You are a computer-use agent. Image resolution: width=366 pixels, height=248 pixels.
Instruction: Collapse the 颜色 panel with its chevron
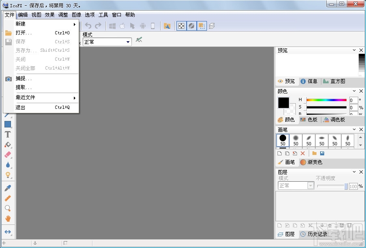click(x=354, y=91)
